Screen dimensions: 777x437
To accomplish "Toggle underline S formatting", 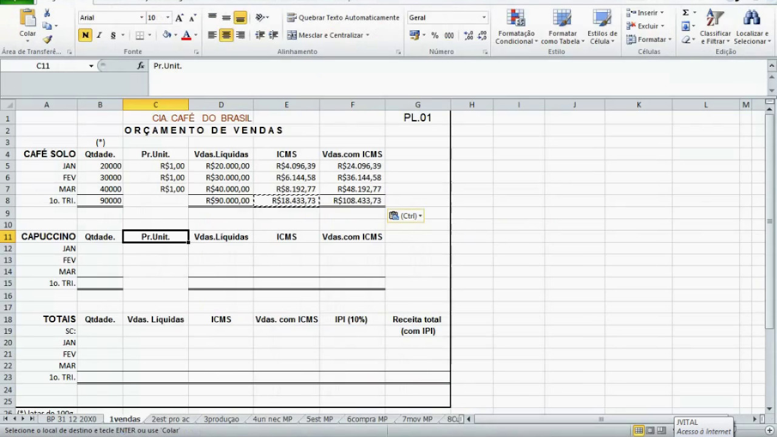I will 113,35.
